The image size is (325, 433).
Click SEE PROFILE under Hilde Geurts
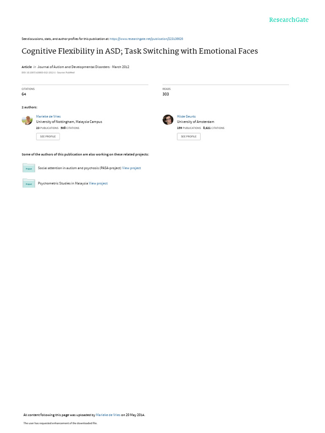(189, 137)
